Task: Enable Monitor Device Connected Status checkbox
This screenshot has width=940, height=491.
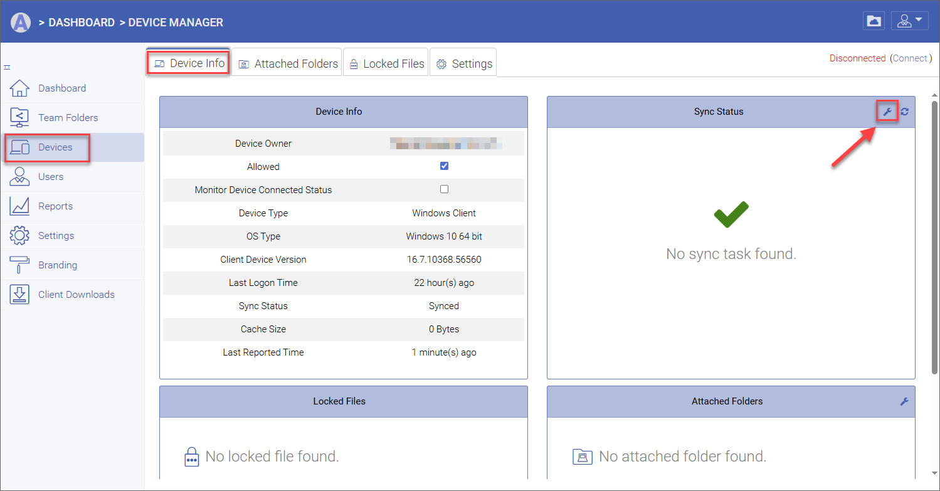Action: coord(445,189)
